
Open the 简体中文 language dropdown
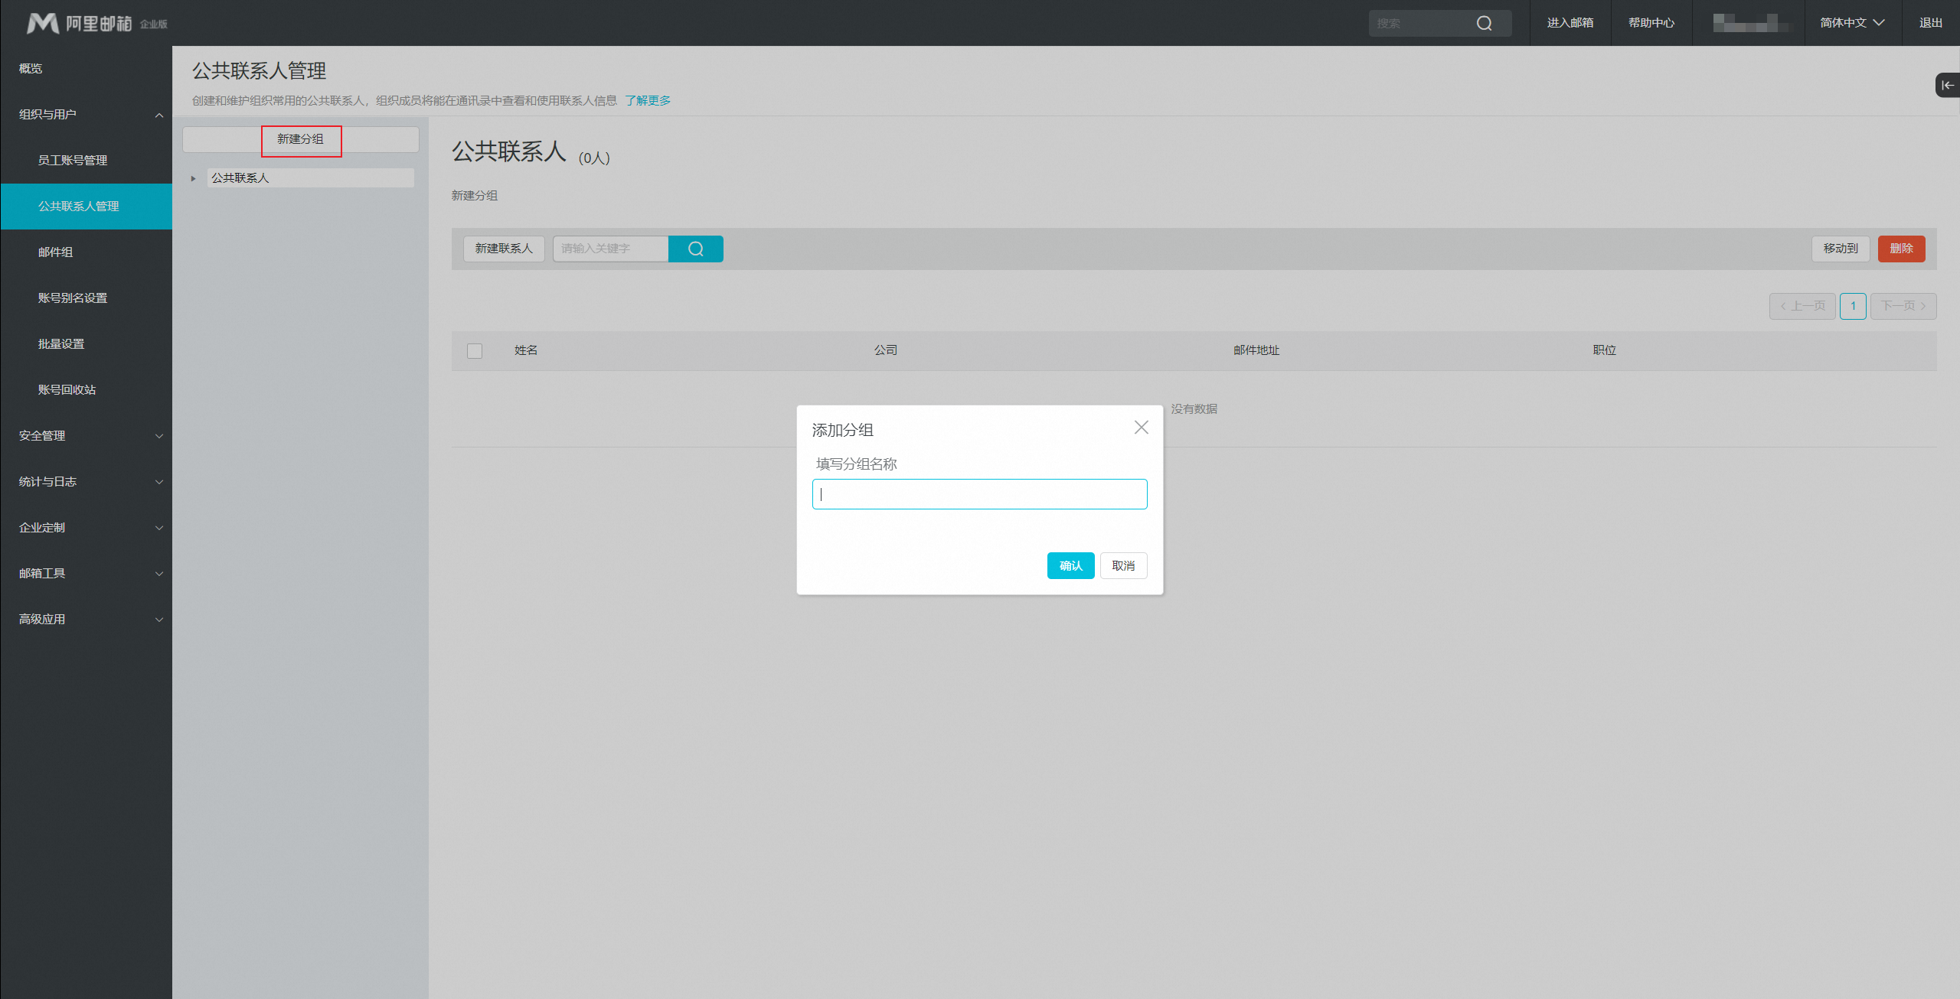pyautogui.click(x=1851, y=23)
